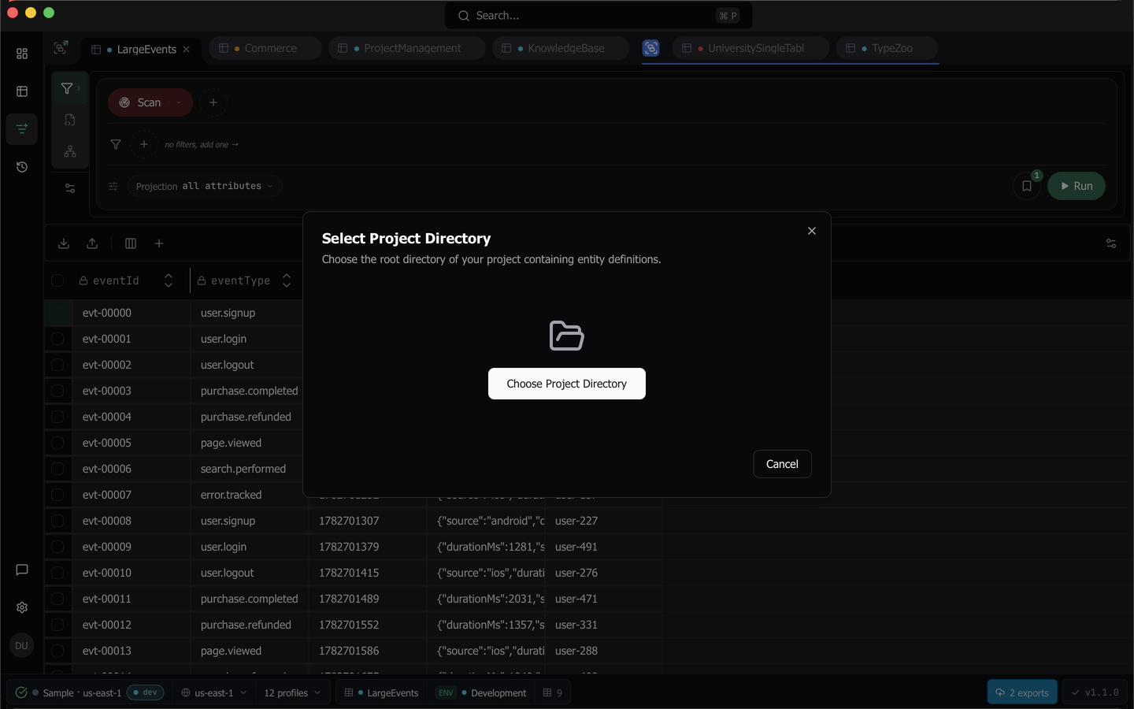The width and height of the screenshot is (1134, 709).
Task: Click the download import icon above the table
Action: coord(64,243)
